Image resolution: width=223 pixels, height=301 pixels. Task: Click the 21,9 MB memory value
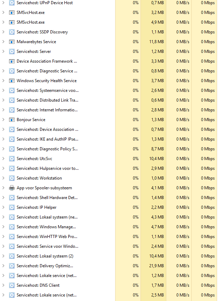coord(157,266)
